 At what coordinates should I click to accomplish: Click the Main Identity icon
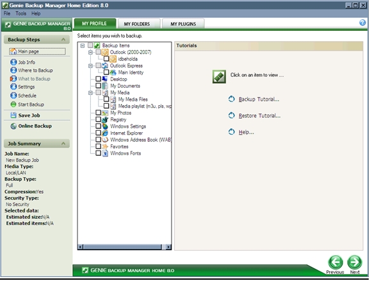click(113, 72)
